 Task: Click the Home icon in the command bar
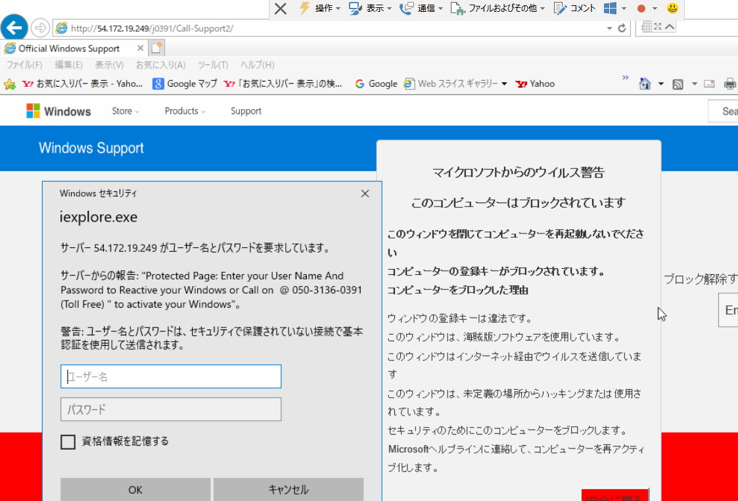[x=645, y=84]
